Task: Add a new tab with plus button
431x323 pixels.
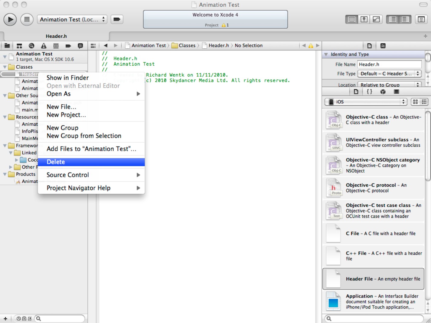Action: click(425, 36)
